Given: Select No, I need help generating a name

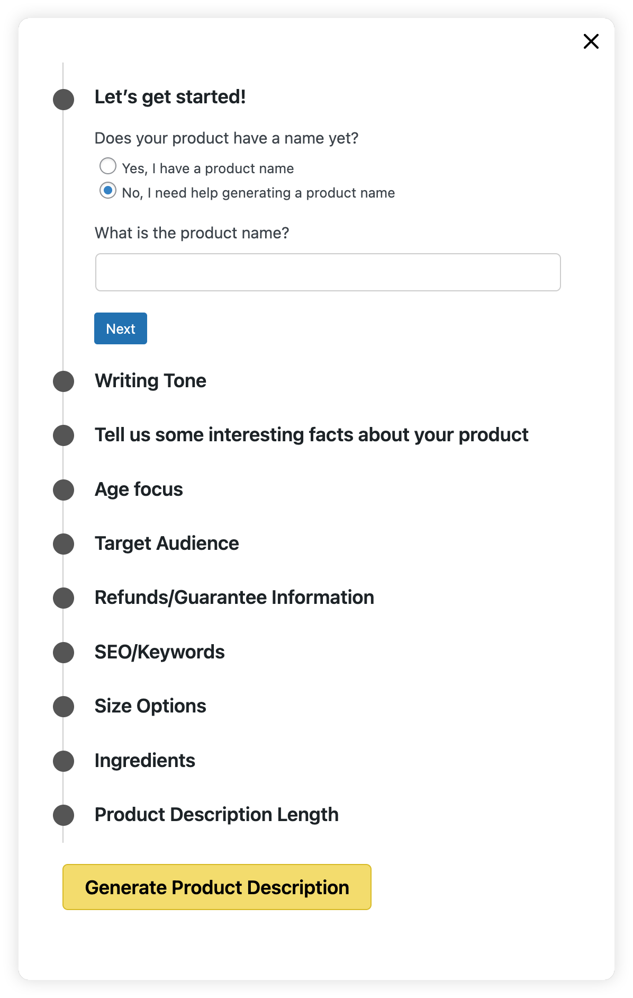Looking at the screenshot, I should [108, 191].
